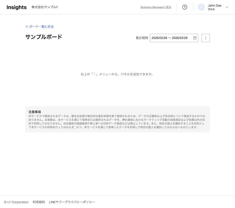Open the three-dot board menu
Screen dimensions: 235x208
coord(205,38)
